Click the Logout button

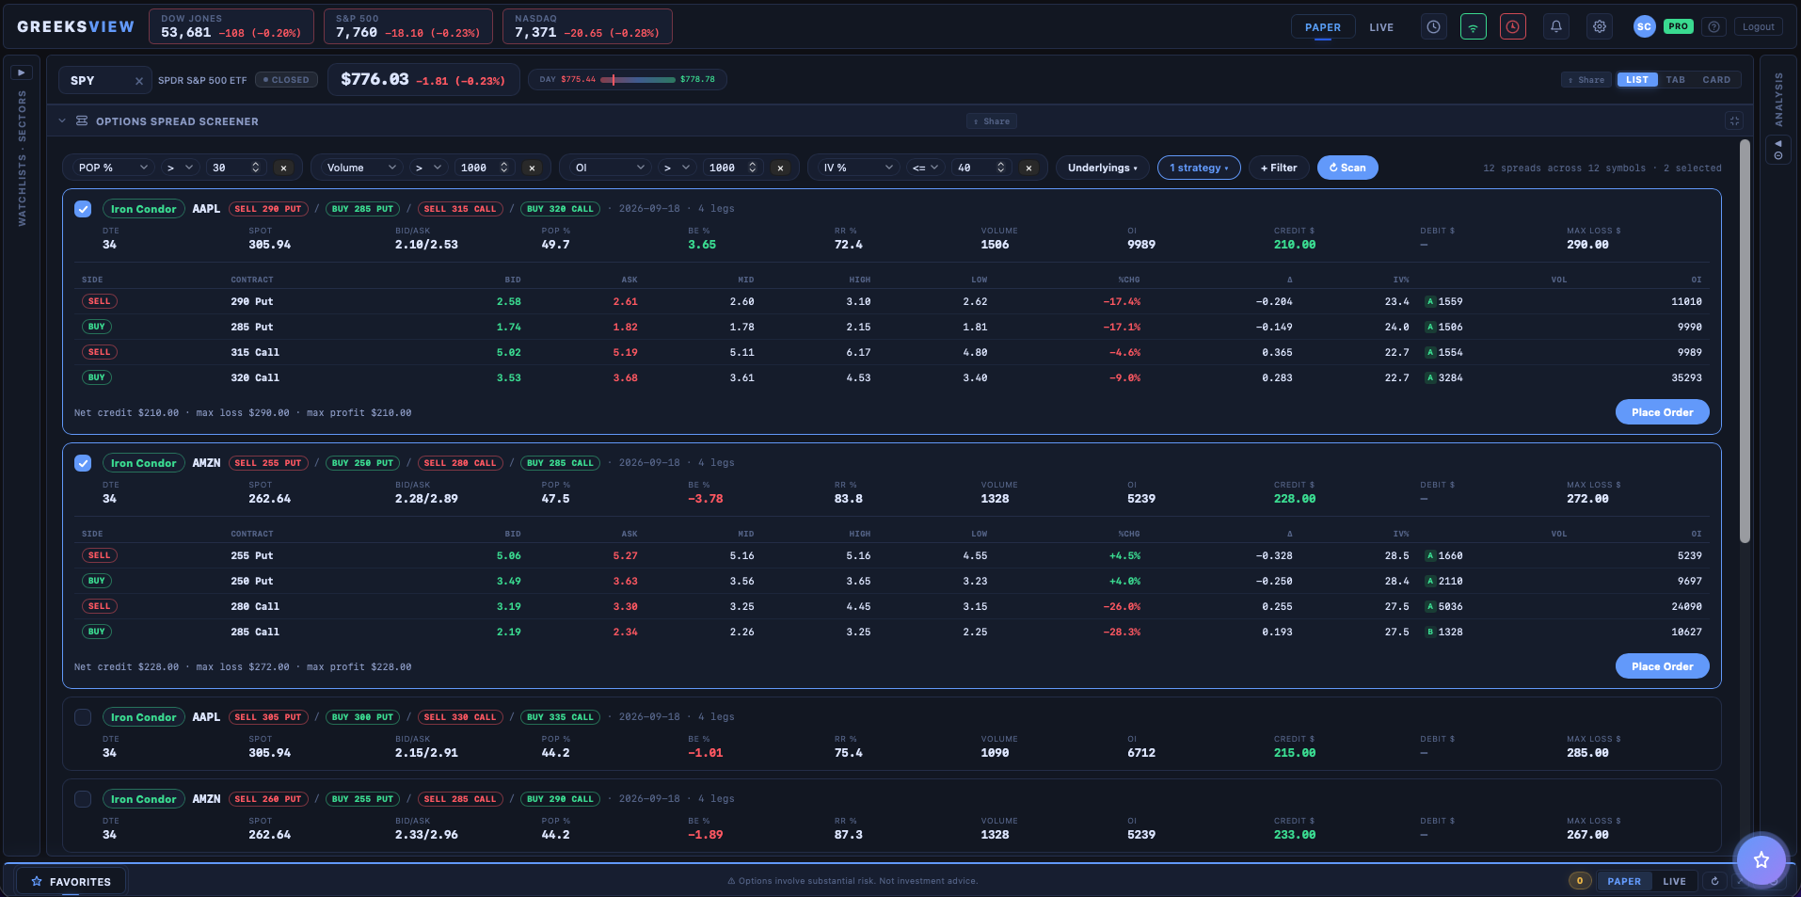[1758, 27]
